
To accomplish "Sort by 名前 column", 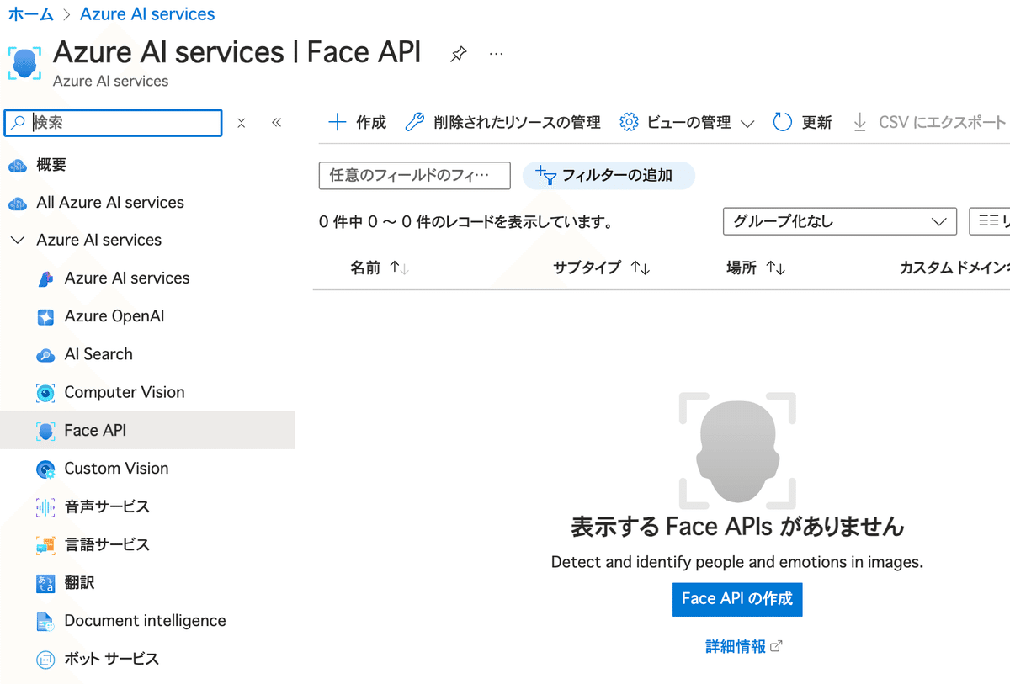I will [380, 268].
